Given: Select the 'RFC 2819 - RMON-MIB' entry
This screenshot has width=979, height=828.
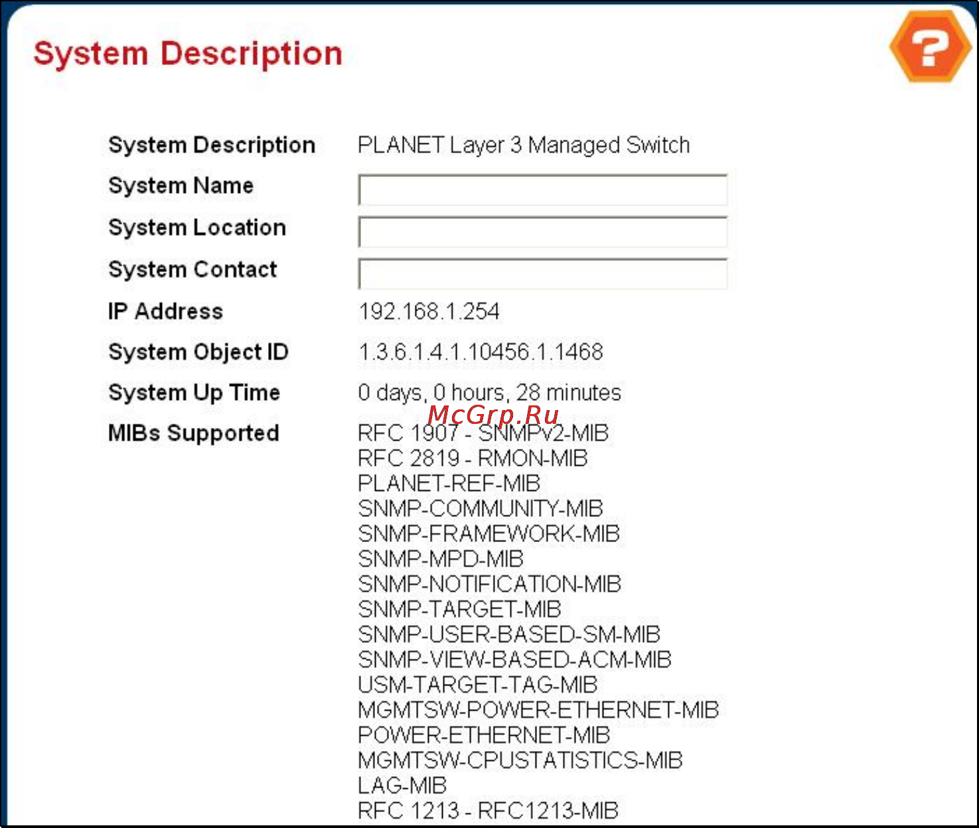Looking at the screenshot, I should tap(473, 458).
